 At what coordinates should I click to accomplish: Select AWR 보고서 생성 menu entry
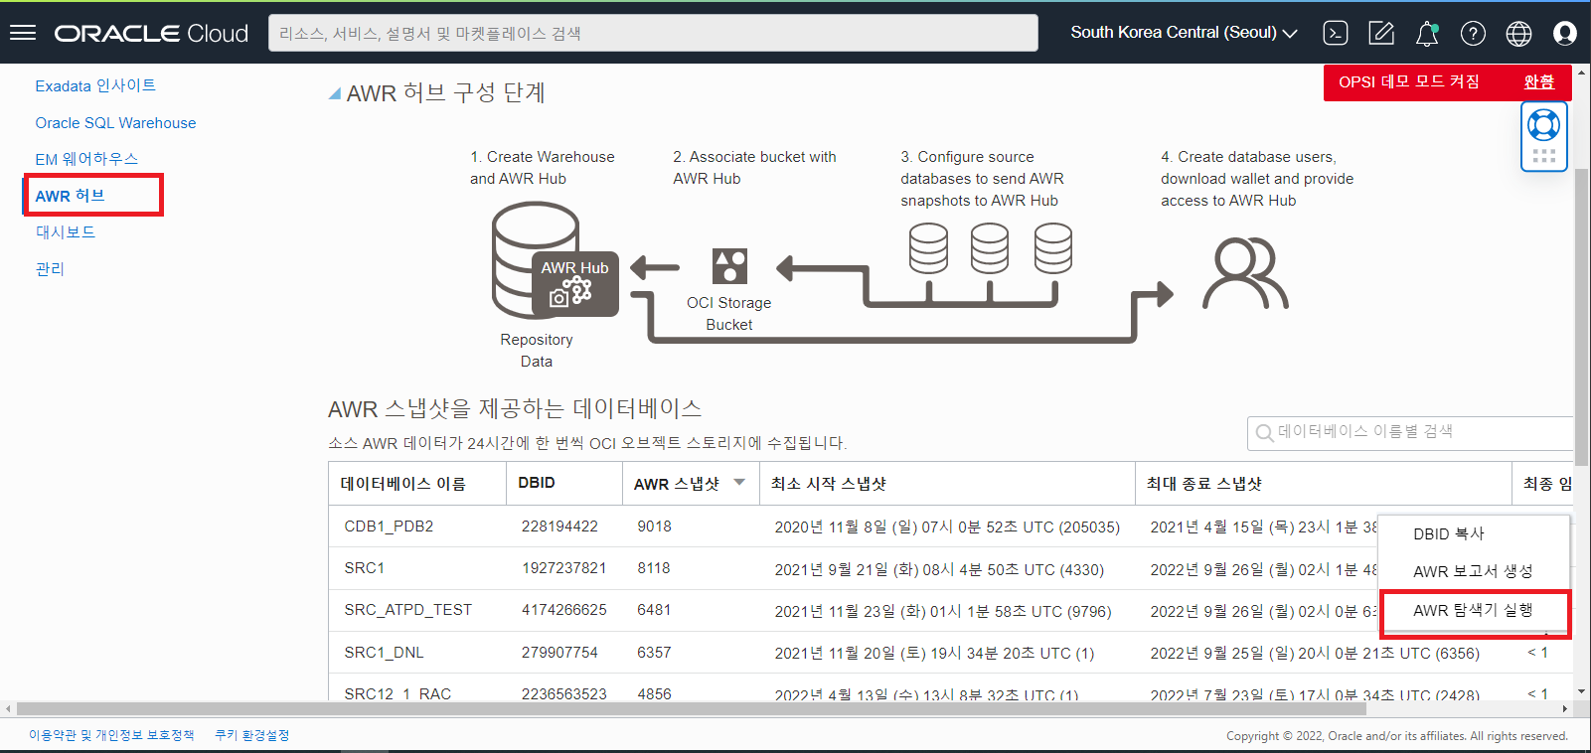tap(1474, 571)
